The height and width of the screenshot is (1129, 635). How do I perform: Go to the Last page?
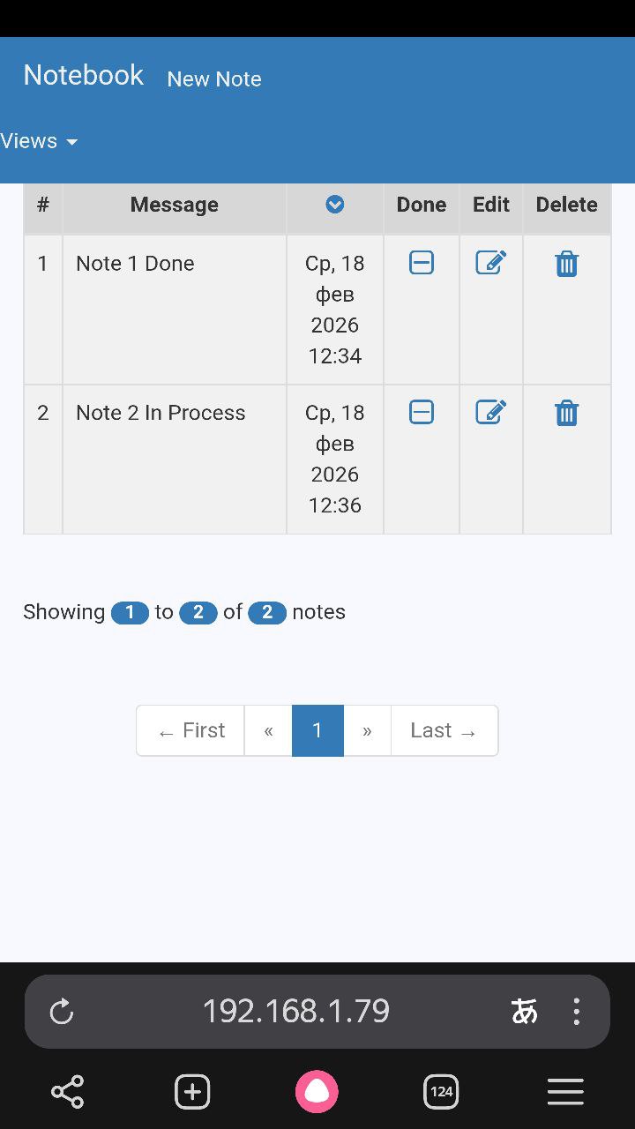tap(444, 730)
